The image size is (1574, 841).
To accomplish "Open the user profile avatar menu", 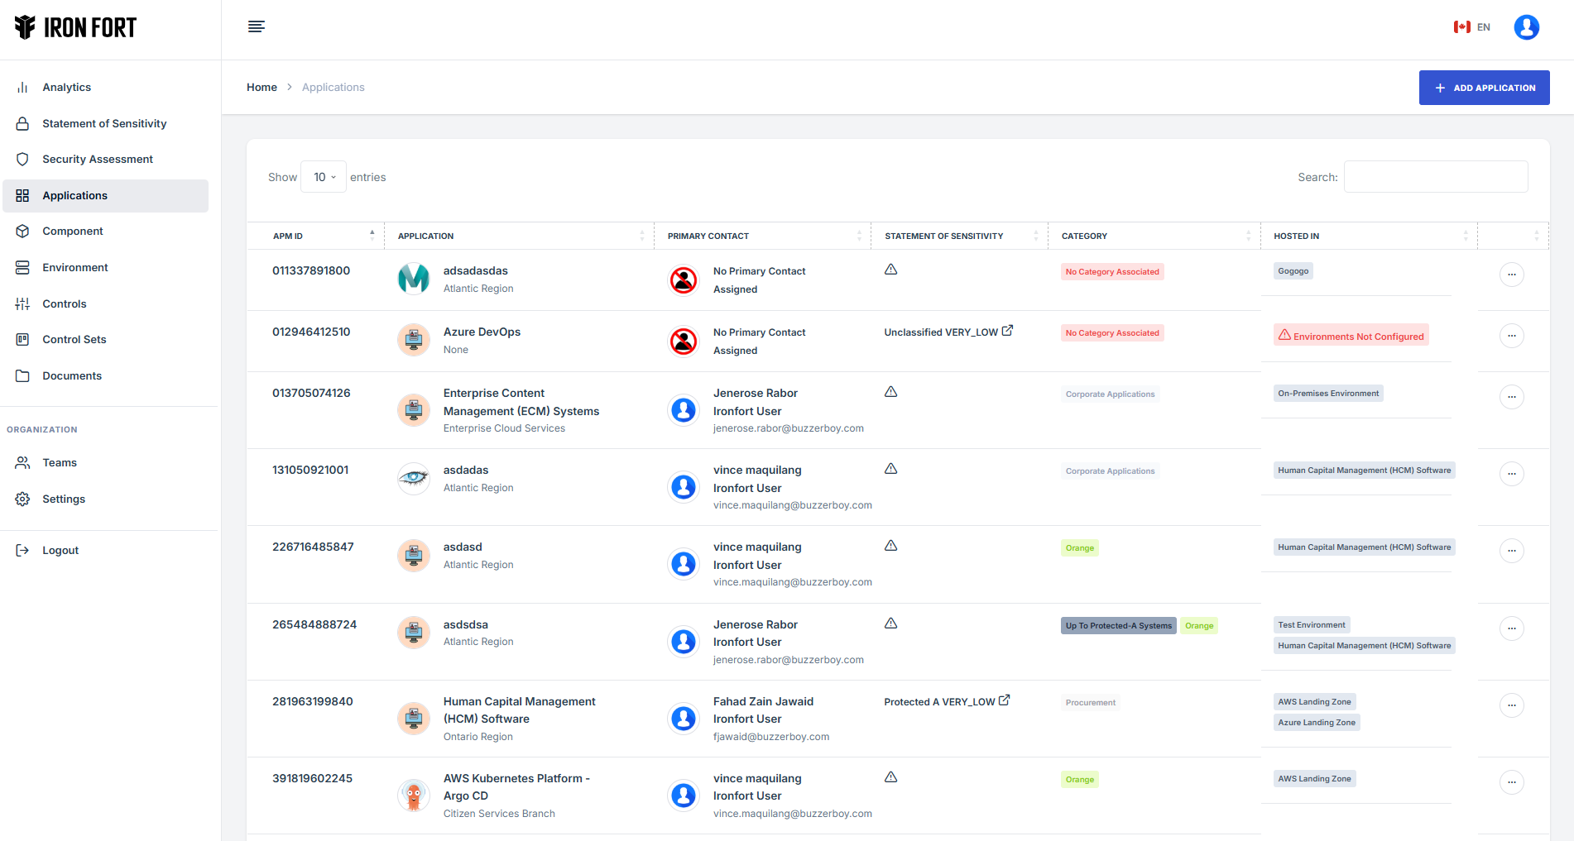I will tap(1526, 27).
